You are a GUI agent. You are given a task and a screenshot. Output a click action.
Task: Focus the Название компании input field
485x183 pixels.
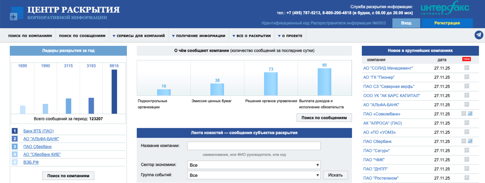(x=254, y=146)
